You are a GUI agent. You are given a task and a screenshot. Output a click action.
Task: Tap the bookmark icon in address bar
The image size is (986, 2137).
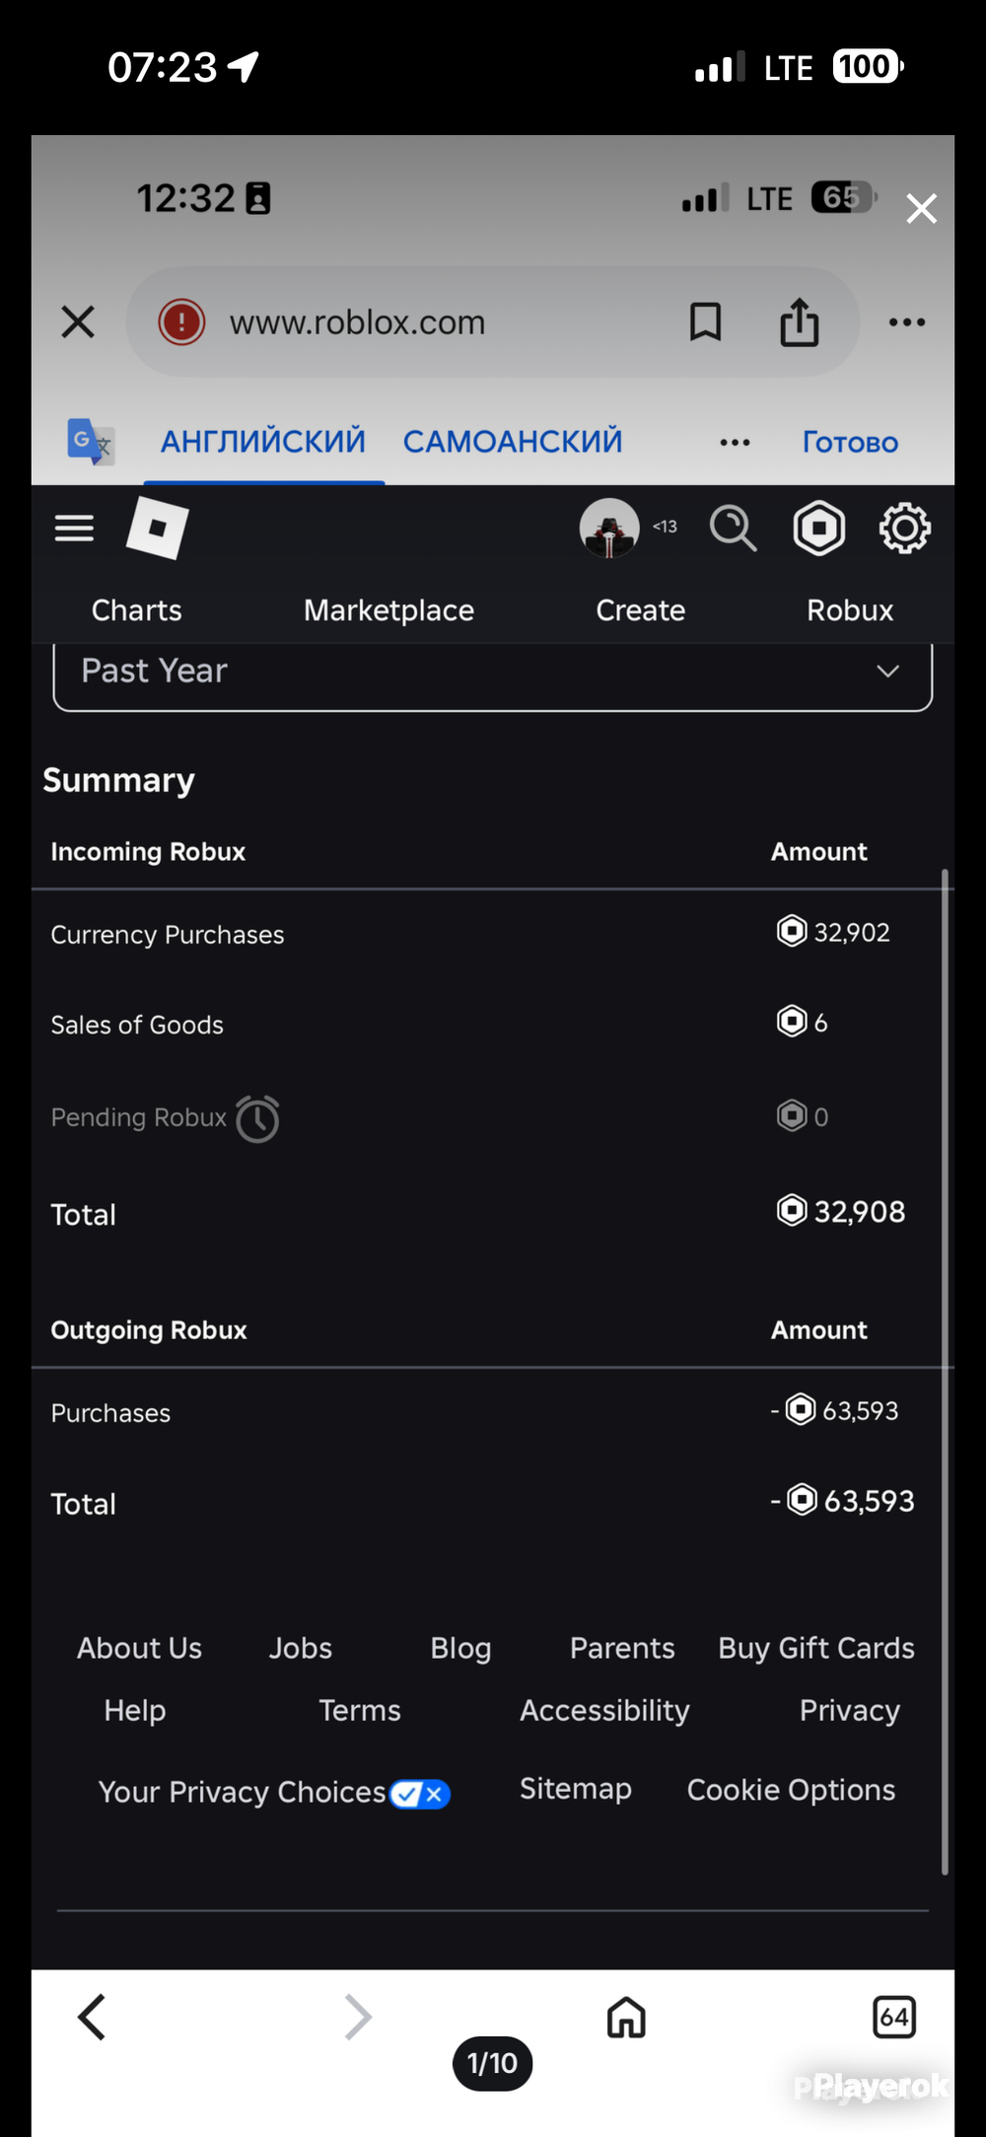coord(705,322)
